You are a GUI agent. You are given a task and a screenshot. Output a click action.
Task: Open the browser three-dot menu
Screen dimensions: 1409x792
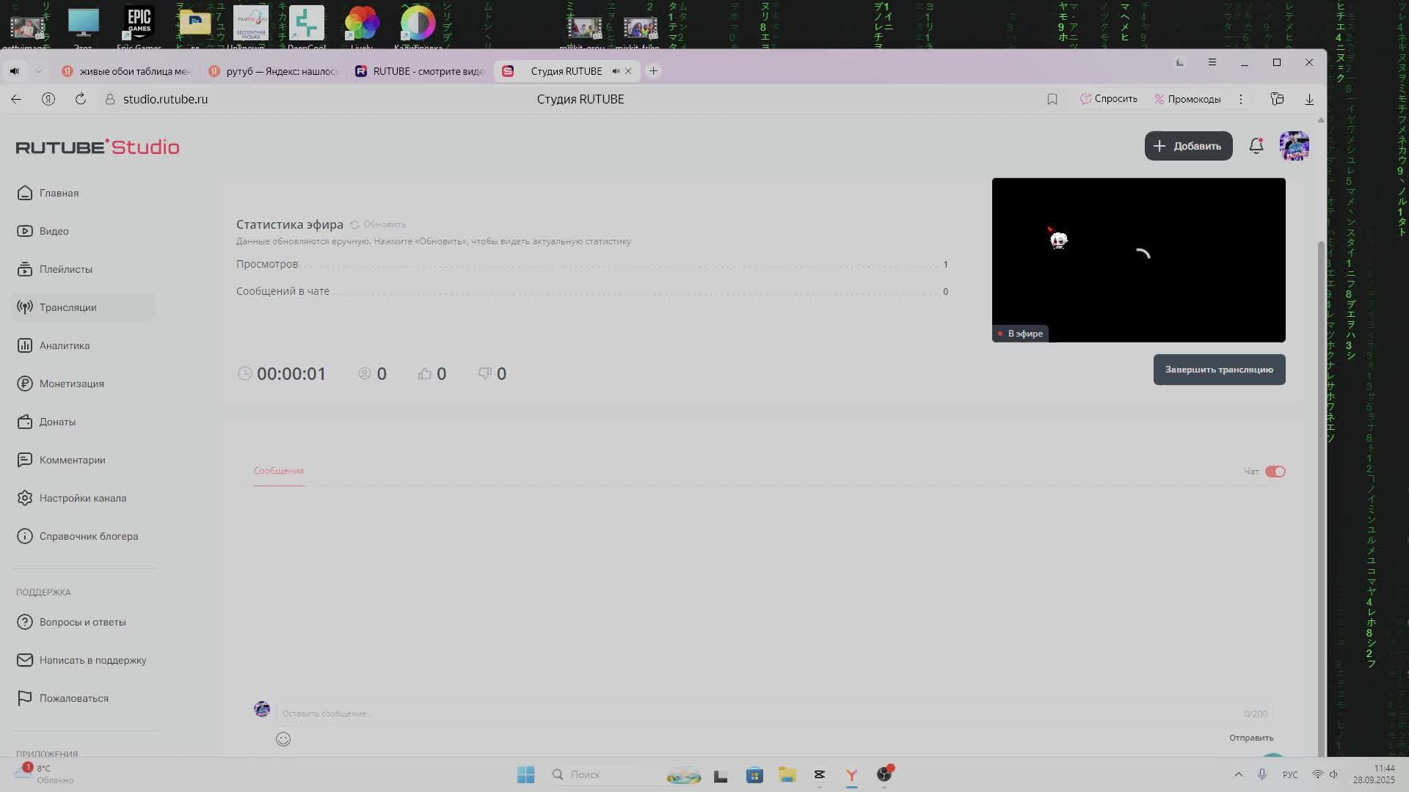pyautogui.click(x=1241, y=99)
